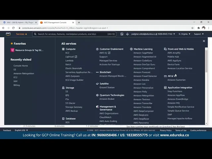Open the Chrome profile avatar
Viewport: 212px width, 159px height.
point(204,28)
